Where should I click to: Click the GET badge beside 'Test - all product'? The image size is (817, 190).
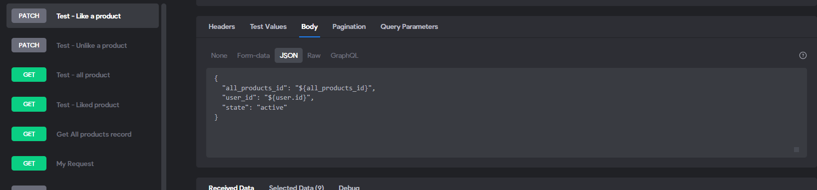29,75
